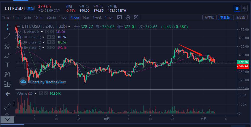This screenshot has width=251, height=127.
Task: Toggle light theme with sun icon
Action: [x=244, y=8]
